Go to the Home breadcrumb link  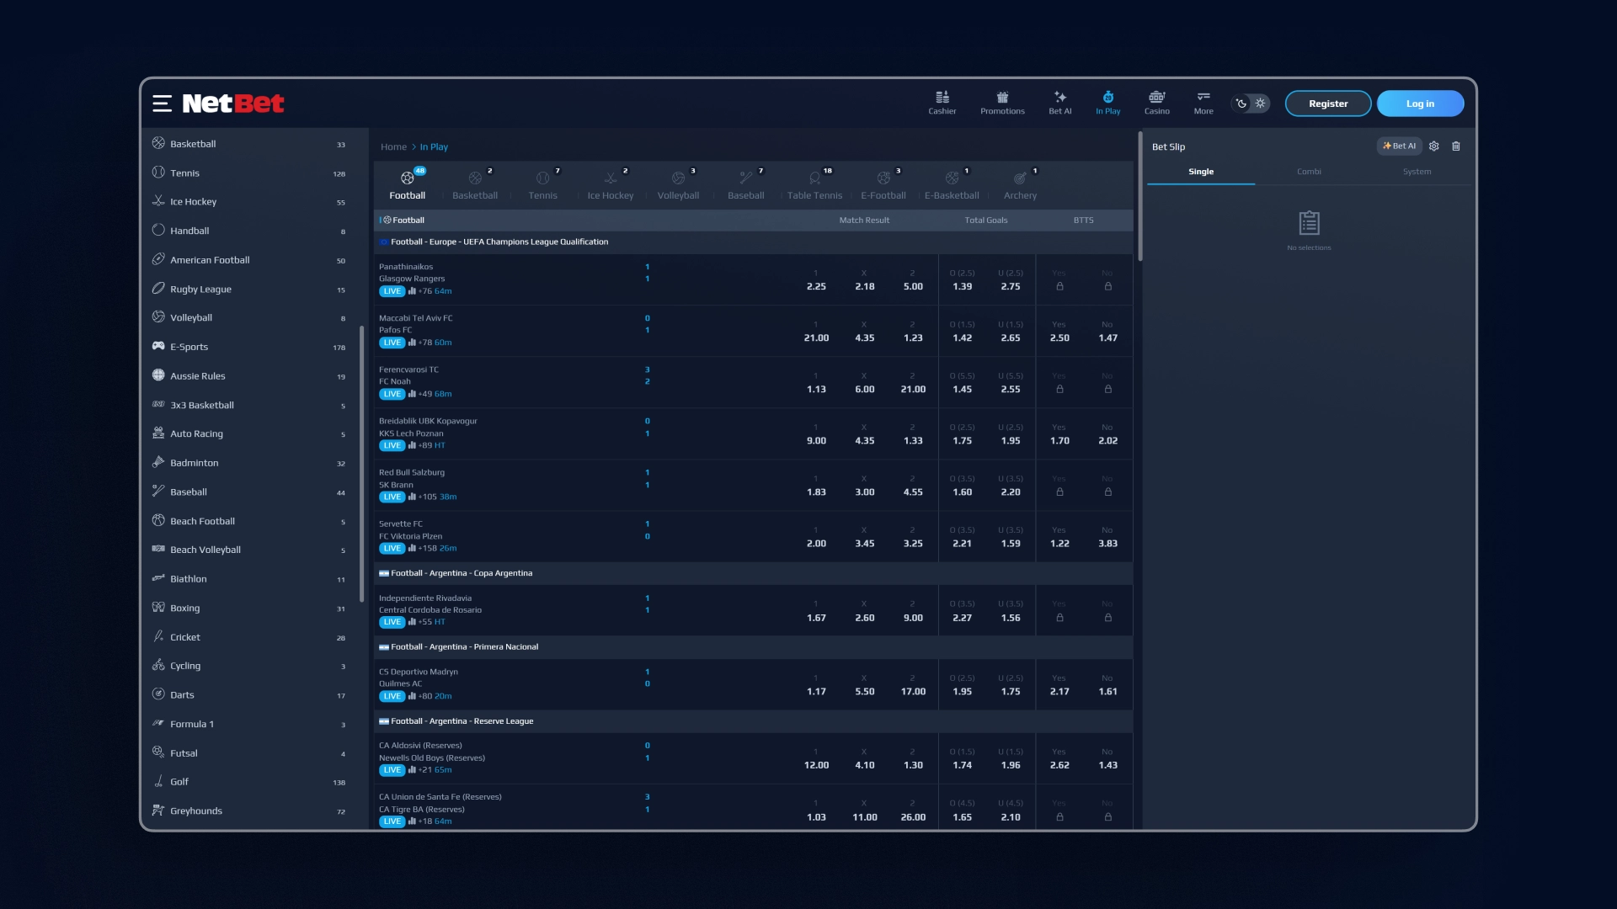393,146
